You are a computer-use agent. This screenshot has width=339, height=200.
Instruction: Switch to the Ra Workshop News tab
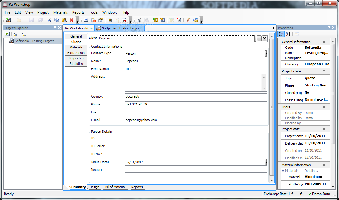(79, 28)
